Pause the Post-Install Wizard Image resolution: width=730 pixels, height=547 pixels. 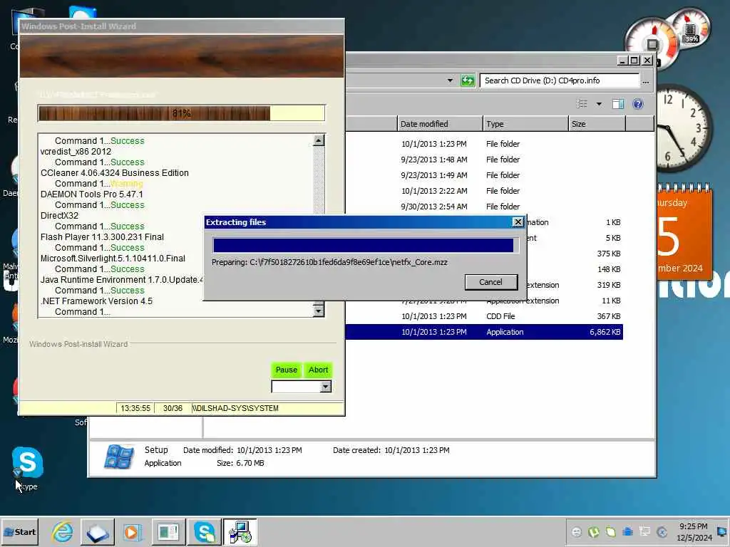tap(287, 370)
